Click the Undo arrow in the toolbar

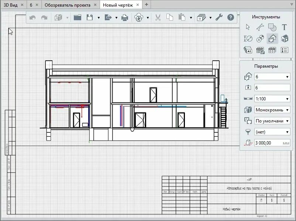click(x=32, y=18)
